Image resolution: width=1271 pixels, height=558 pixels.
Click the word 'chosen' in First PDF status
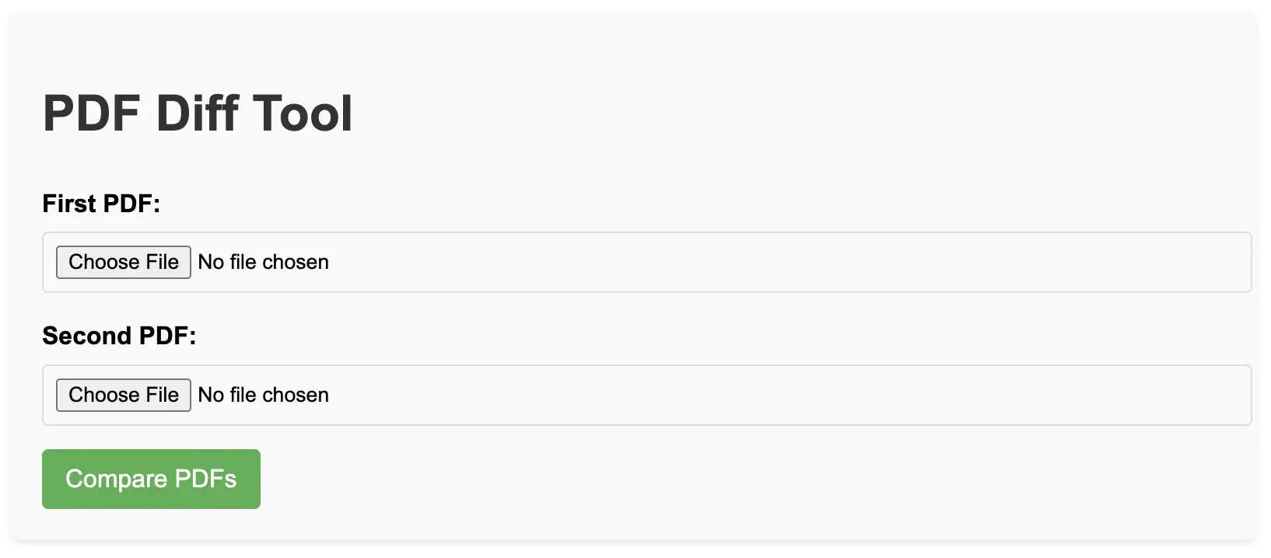pyautogui.click(x=296, y=262)
